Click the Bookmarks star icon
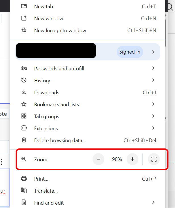 [x=24, y=104]
